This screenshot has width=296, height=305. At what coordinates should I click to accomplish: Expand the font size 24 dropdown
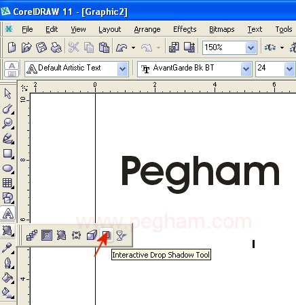pyautogui.click(x=289, y=68)
